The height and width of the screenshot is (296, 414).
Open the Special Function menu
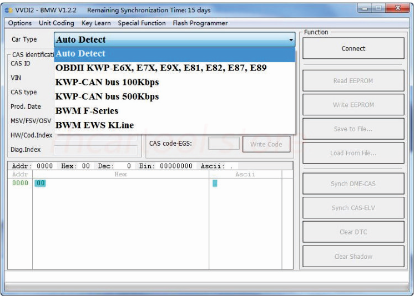tap(142, 23)
